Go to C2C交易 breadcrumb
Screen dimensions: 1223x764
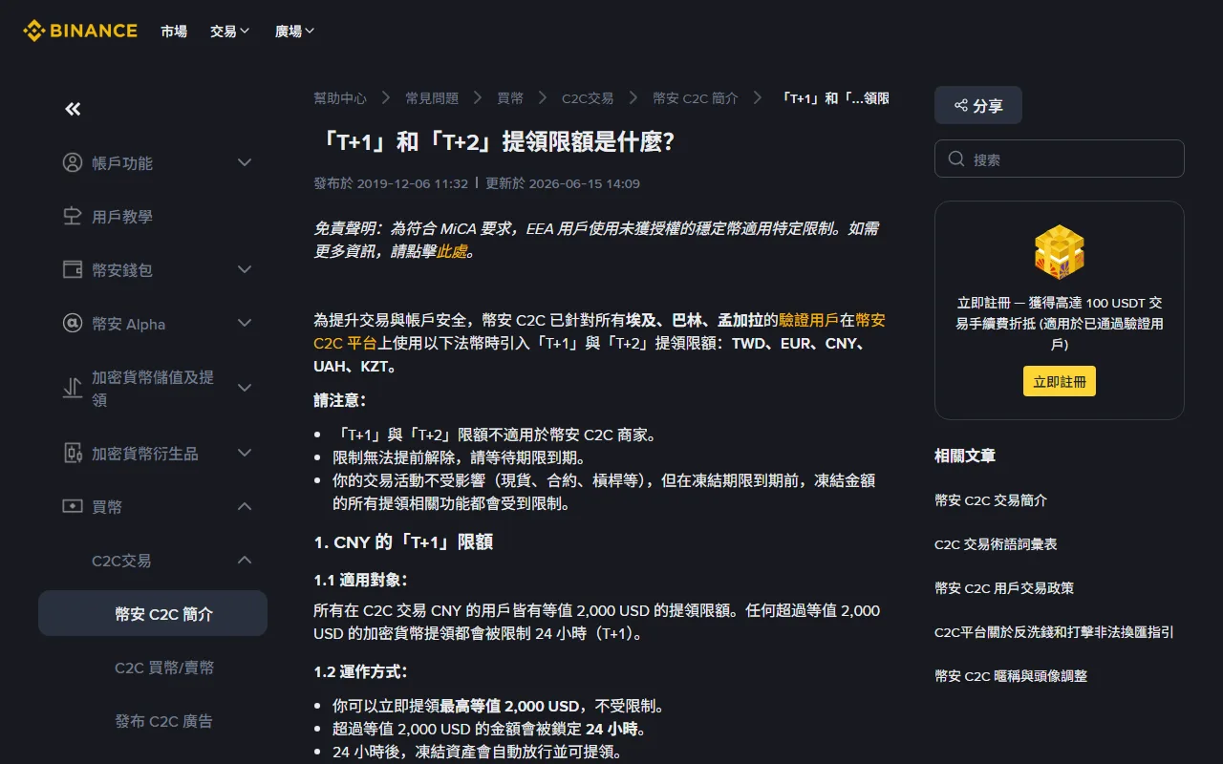[x=588, y=97]
